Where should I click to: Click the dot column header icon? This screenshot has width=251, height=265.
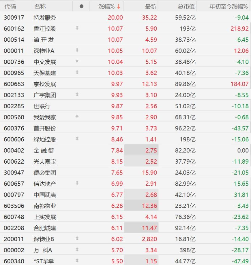81,6
